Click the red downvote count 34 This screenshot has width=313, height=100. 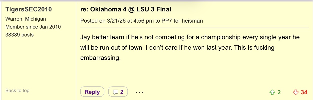pyautogui.click(x=304, y=92)
